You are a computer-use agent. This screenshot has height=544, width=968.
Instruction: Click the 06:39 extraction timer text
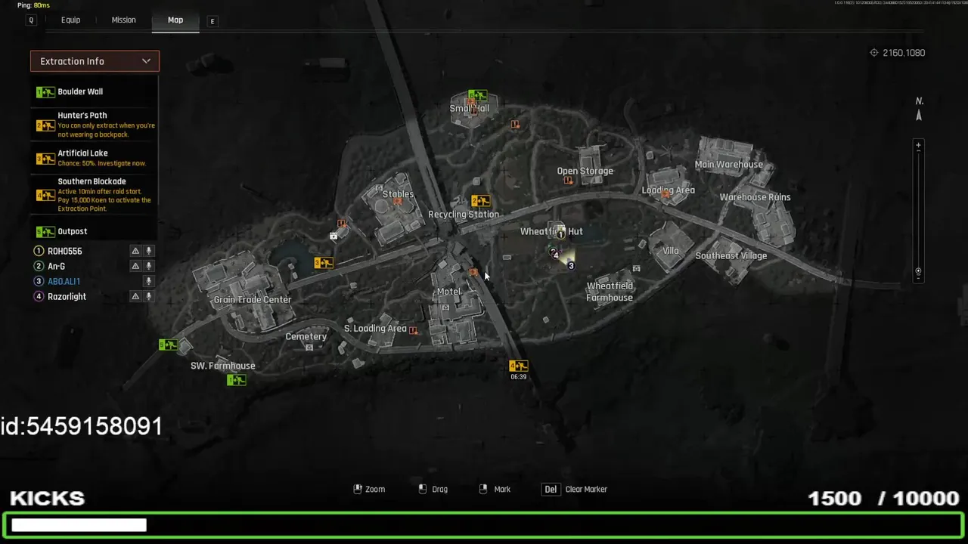[x=518, y=377]
